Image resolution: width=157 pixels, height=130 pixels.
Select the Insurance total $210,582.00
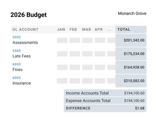(x=134, y=81)
